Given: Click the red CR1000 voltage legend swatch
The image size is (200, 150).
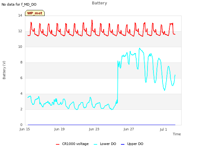Looking at the screenshot, I should tap(57, 144).
